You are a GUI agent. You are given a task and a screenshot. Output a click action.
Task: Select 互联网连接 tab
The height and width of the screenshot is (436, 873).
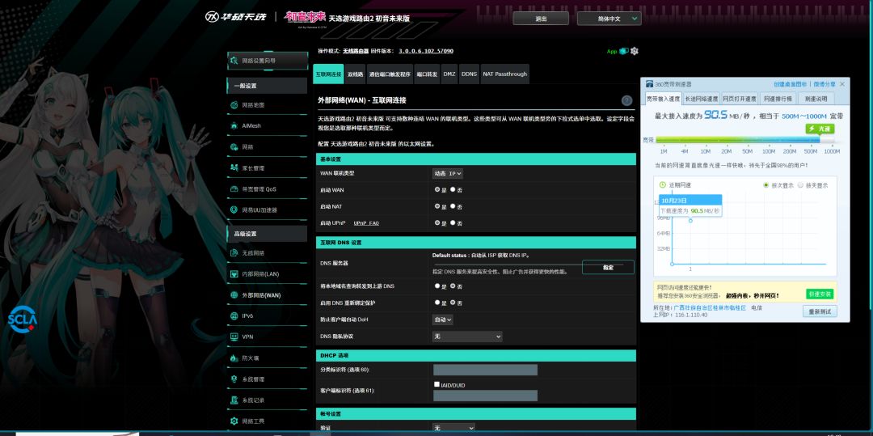328,74
